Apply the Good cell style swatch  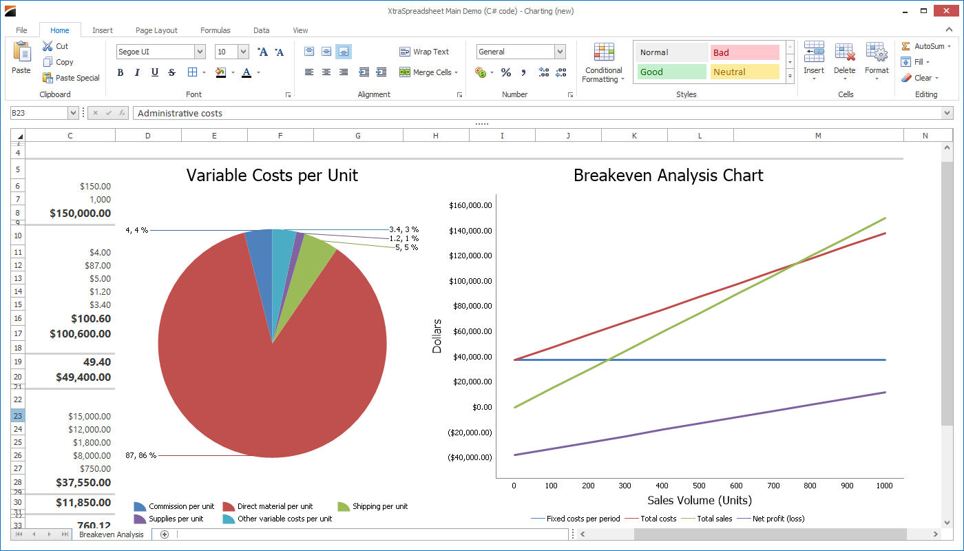click(671, 72)
